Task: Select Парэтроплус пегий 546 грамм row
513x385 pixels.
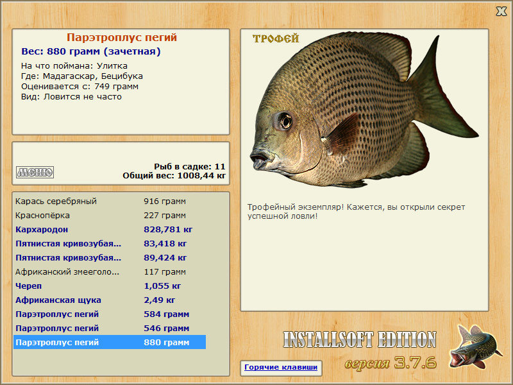Action: point(110,328)
